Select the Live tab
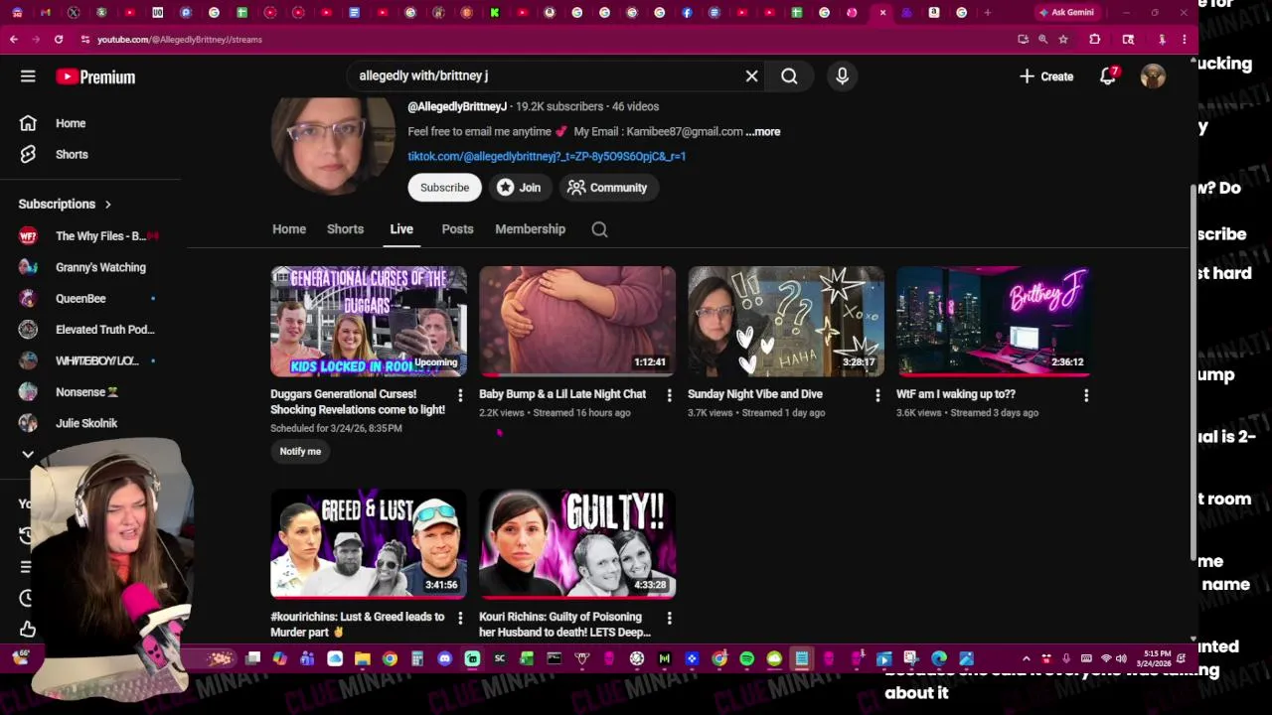Viewport: 1272px width, 715px height. coord(401,229)
